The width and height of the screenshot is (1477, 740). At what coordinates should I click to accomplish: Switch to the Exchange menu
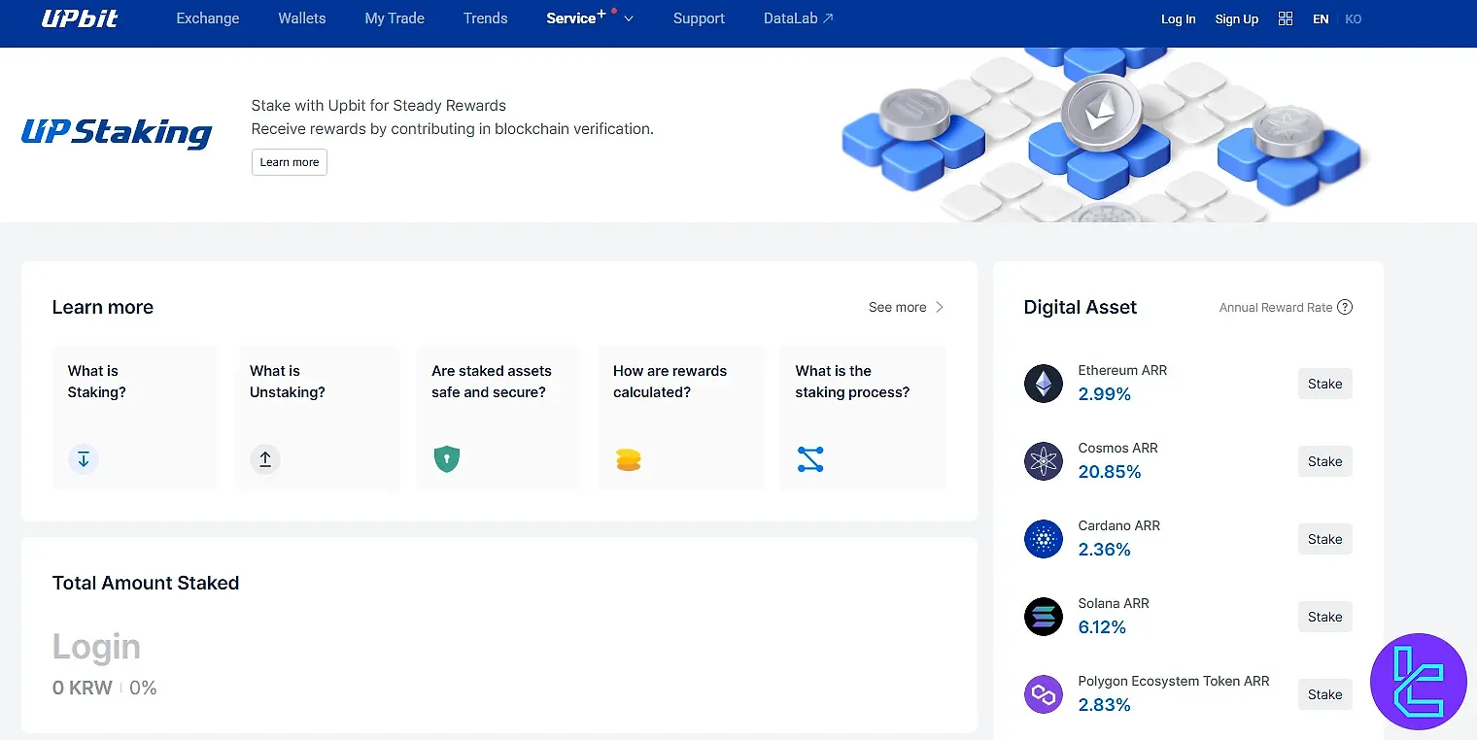point(207,17)
